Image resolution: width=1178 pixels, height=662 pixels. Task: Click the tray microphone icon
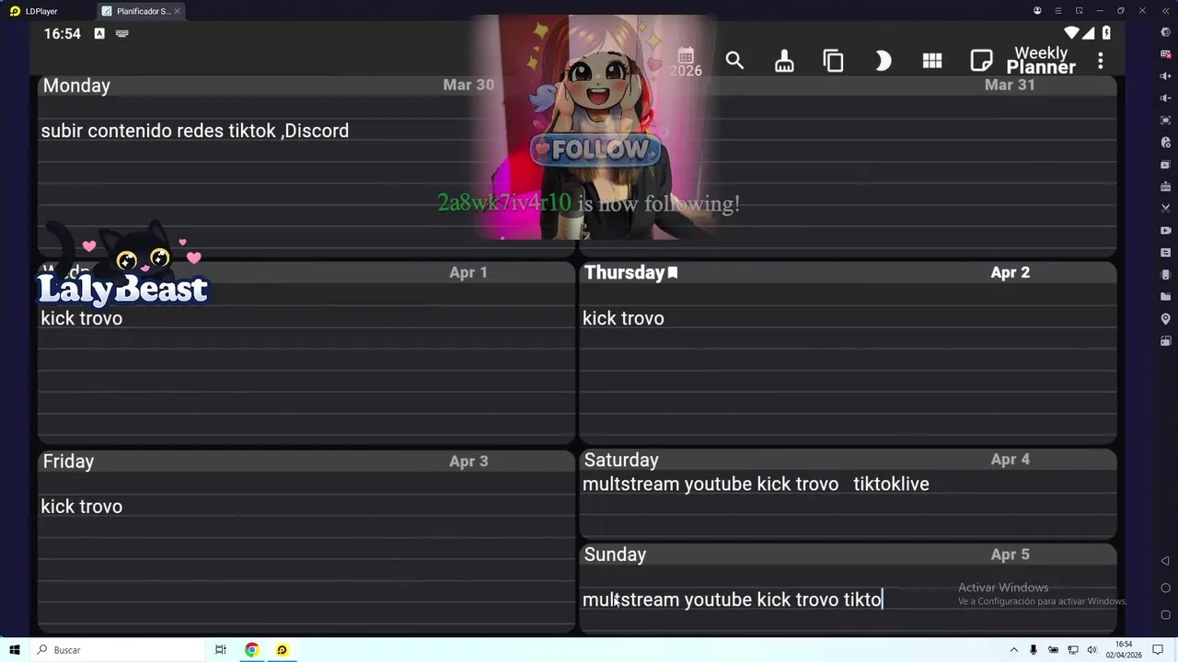pos(1034,650)
